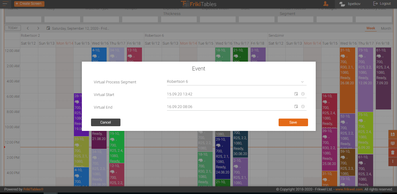
Task: Open clock time picker for Virtual Start
Action: 303,94
